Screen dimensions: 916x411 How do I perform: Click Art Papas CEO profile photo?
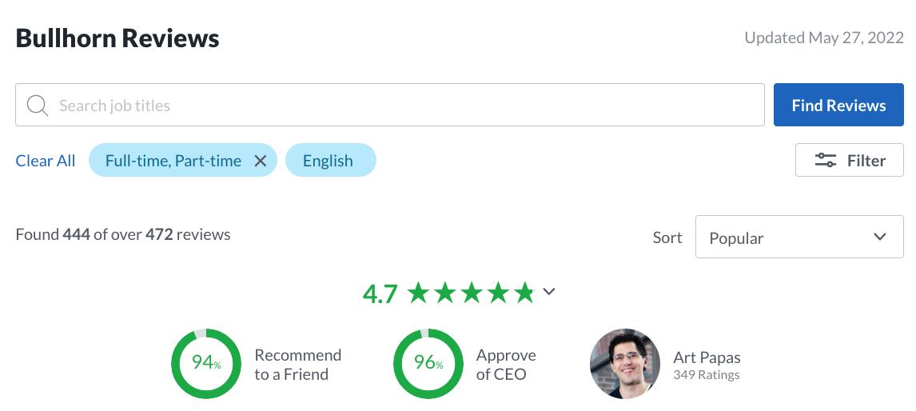tap(625, 364)
